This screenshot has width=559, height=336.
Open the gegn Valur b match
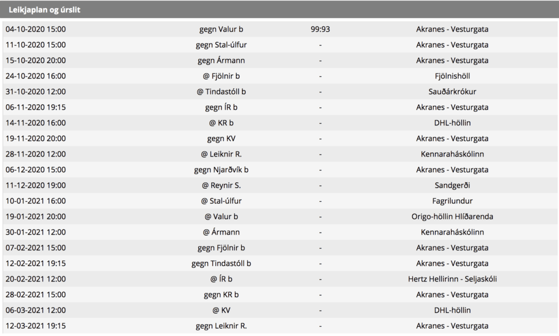pyautogui.click(x=221, y=29)
